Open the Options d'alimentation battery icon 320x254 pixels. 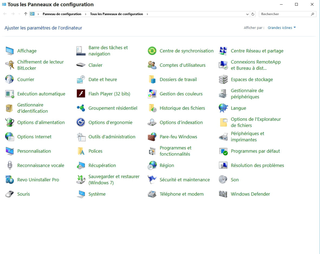(9, 122)
